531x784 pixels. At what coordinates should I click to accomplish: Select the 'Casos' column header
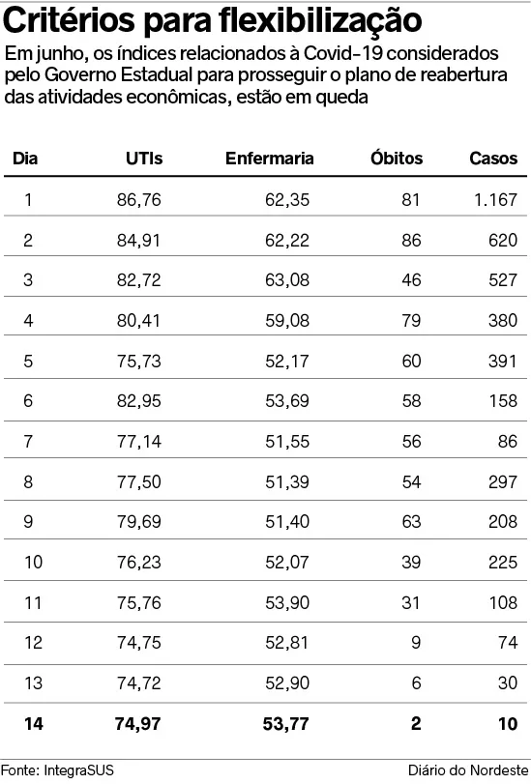(493, 158)
